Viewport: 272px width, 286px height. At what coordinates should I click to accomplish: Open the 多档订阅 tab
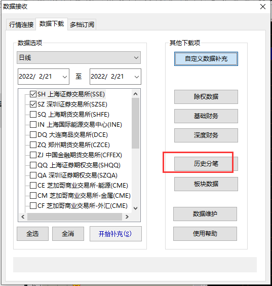pyautogui.click(x=82, y=24)
